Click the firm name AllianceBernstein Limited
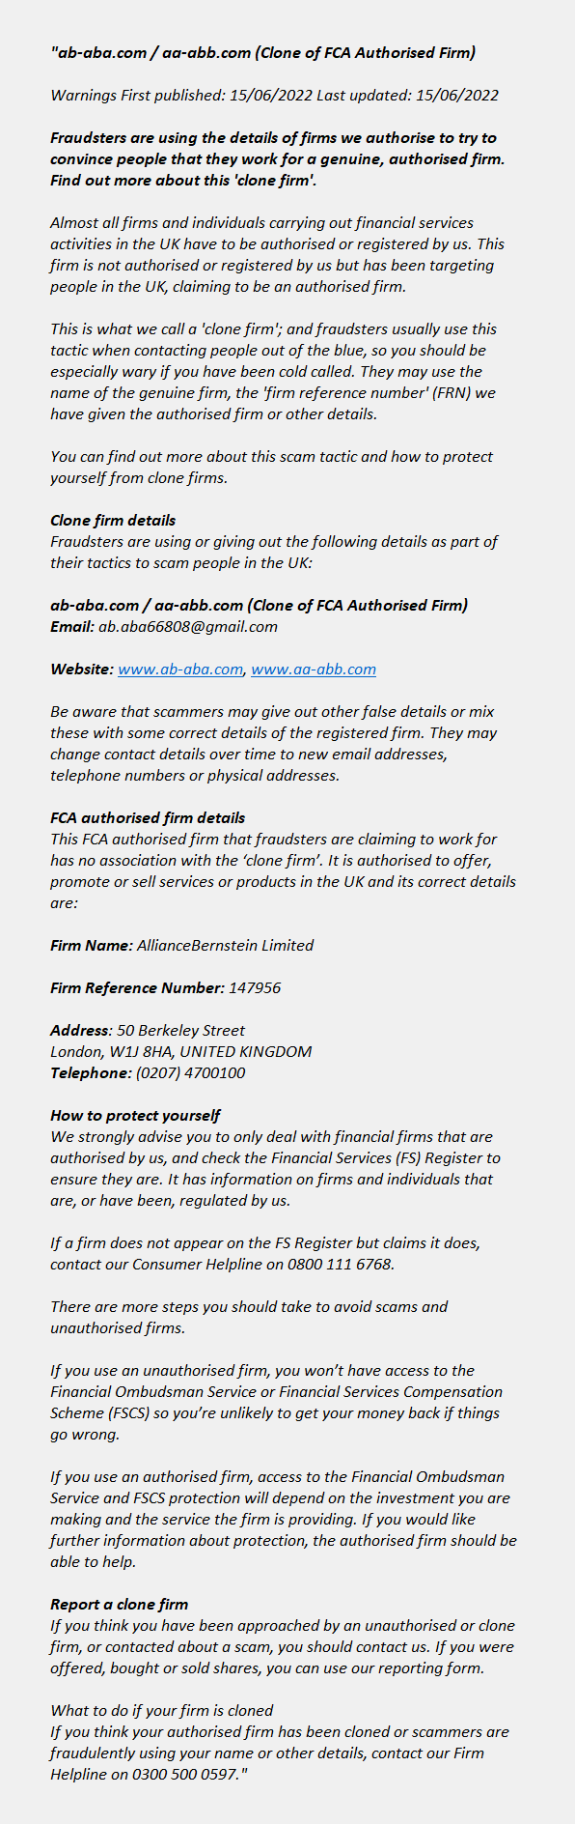 225,945
